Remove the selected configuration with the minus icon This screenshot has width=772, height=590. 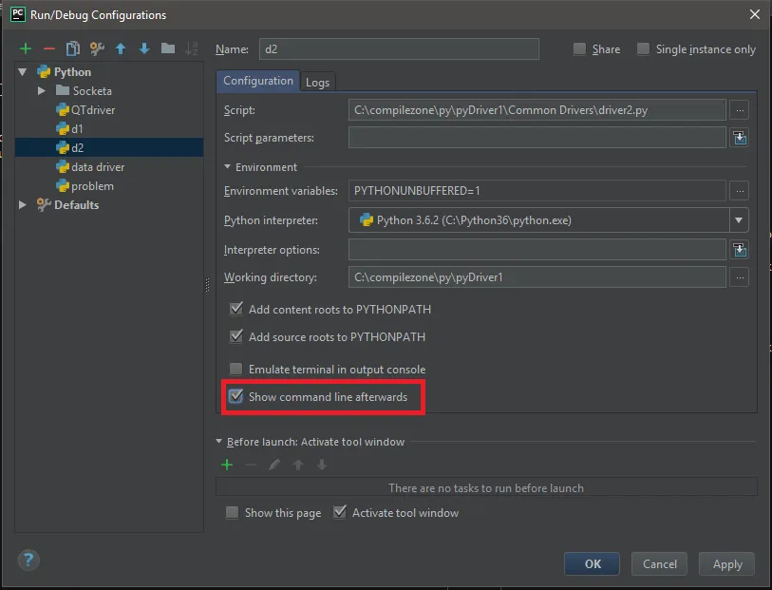49,48
